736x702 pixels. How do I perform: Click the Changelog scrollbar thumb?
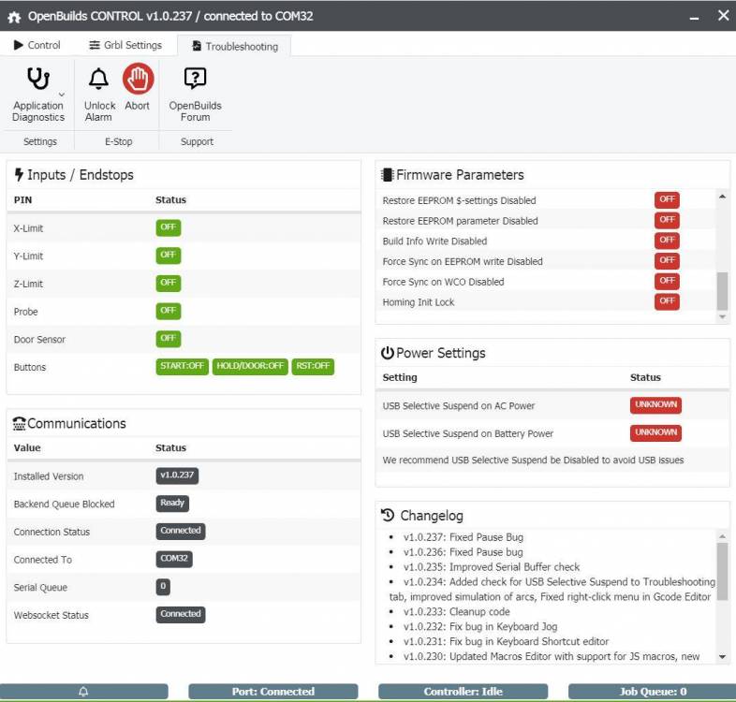coord(722,571)
